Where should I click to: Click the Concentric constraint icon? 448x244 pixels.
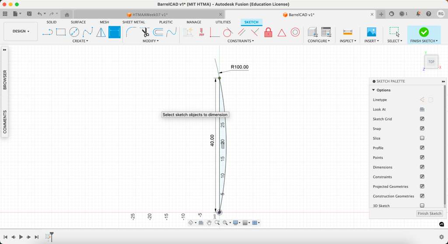coord(295,32)
